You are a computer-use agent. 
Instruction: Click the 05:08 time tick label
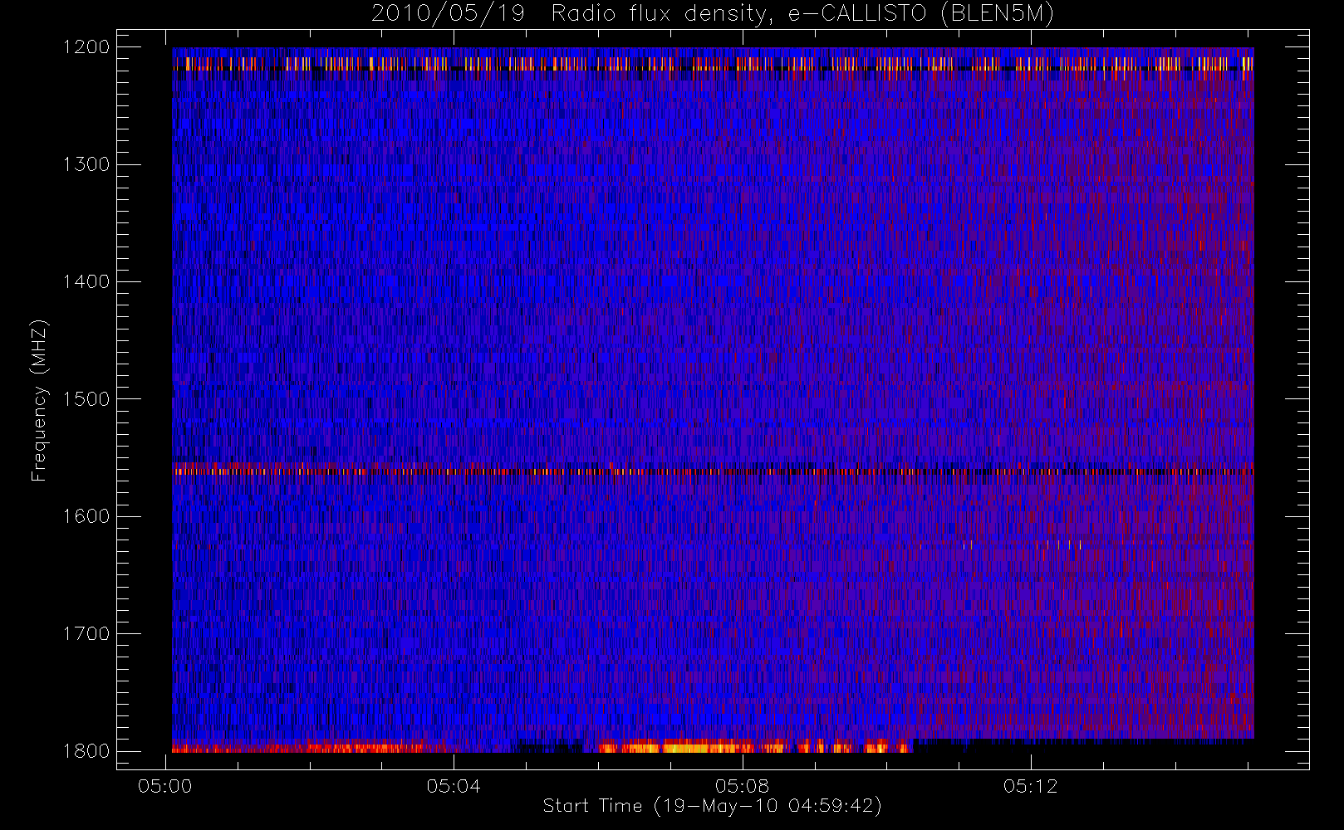[742, 786]
